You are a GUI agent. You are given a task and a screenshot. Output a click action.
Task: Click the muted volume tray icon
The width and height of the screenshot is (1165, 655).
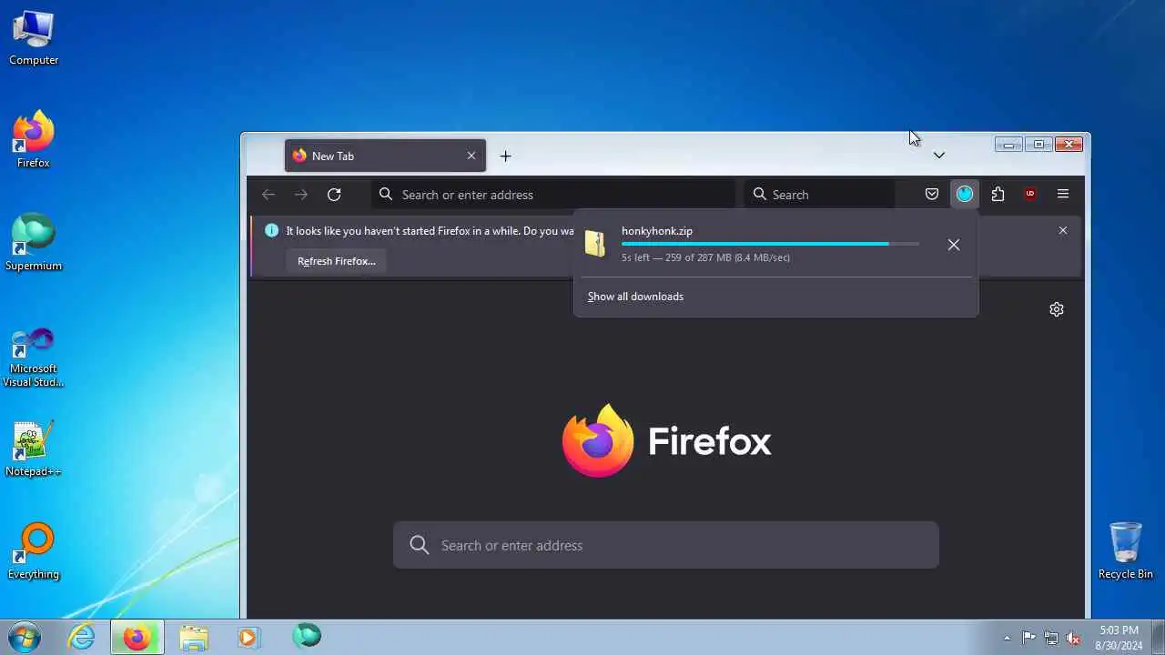pyautogui.click(x=1074, y=638)
